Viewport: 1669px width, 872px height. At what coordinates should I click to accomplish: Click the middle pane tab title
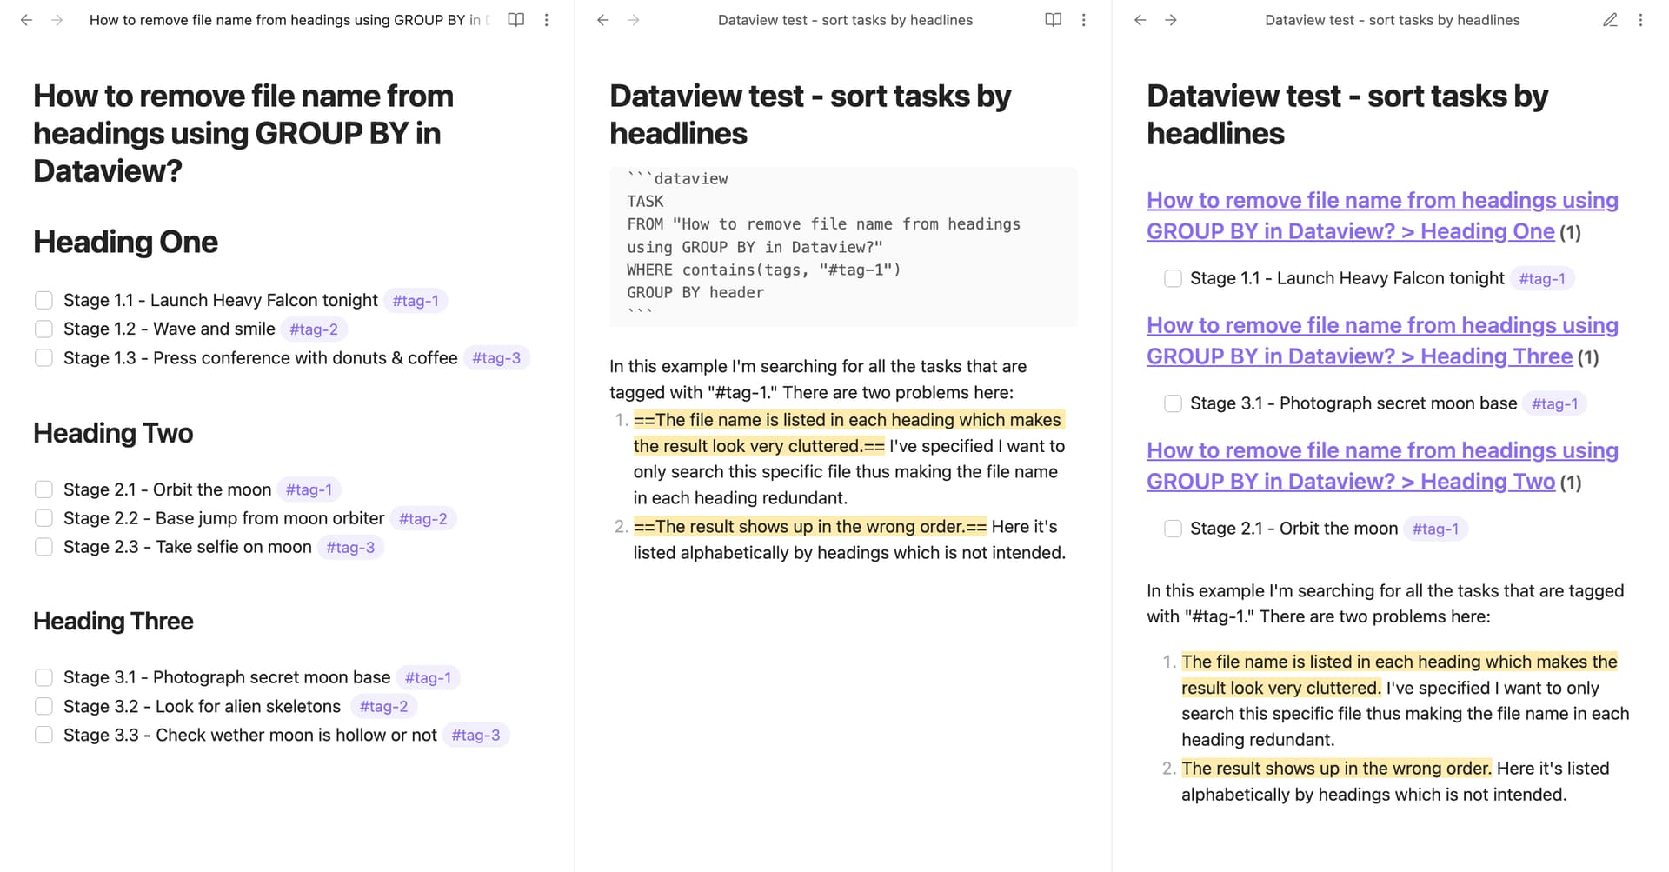845,20
